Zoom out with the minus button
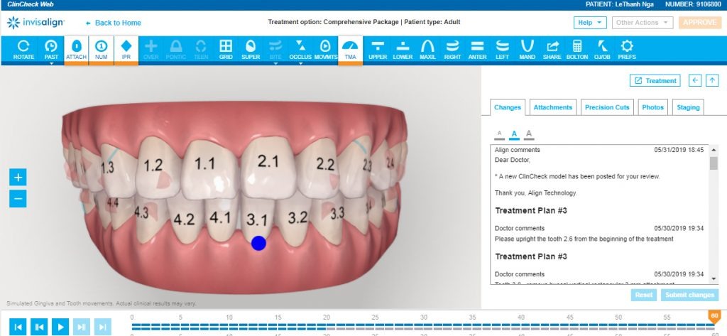Screen dimensions: 727x336 [18, 199]
